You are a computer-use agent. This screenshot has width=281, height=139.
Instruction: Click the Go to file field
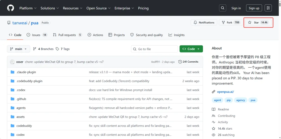pyautogui.click(x=154, y=49)
